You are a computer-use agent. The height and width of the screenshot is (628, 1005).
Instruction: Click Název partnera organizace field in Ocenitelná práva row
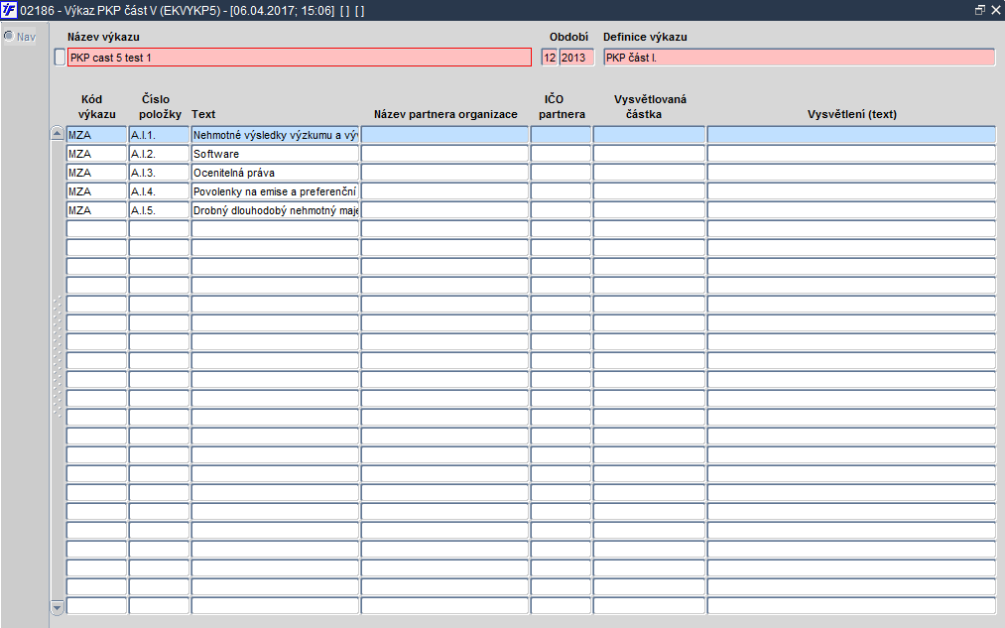(444, 173)
